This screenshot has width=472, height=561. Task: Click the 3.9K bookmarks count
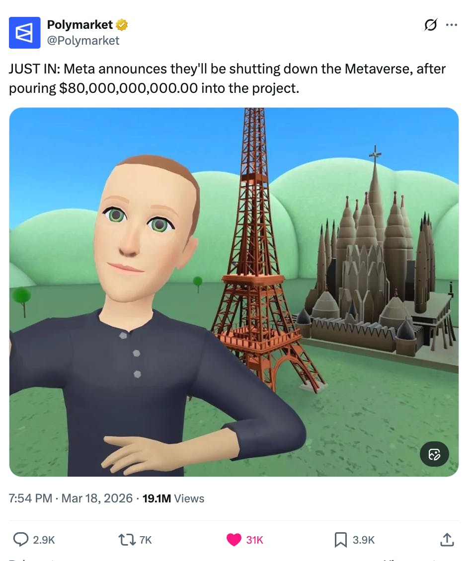pyautogui.click(x=364, y=540)
